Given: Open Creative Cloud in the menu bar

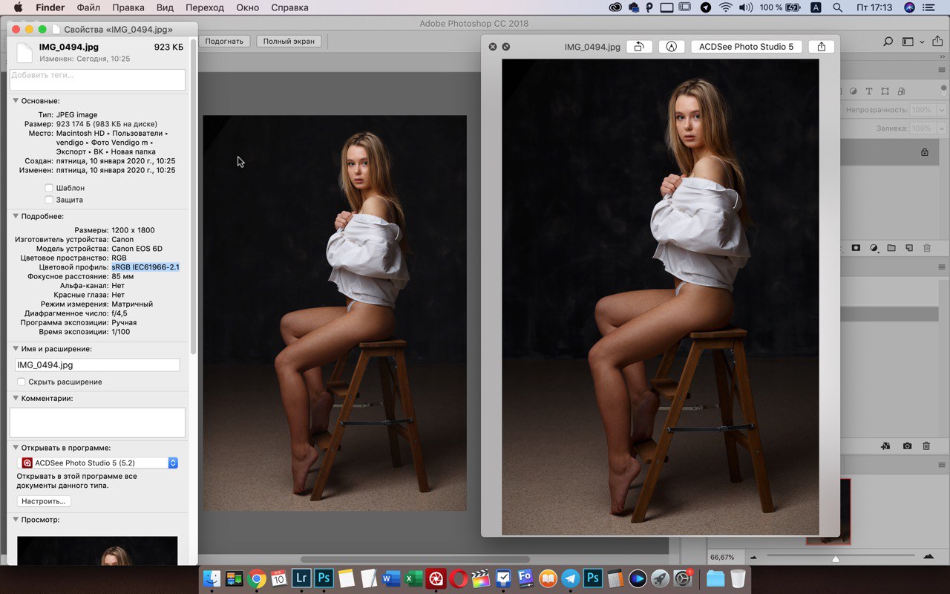Looking at the screenshot, I should pos(615,7).
